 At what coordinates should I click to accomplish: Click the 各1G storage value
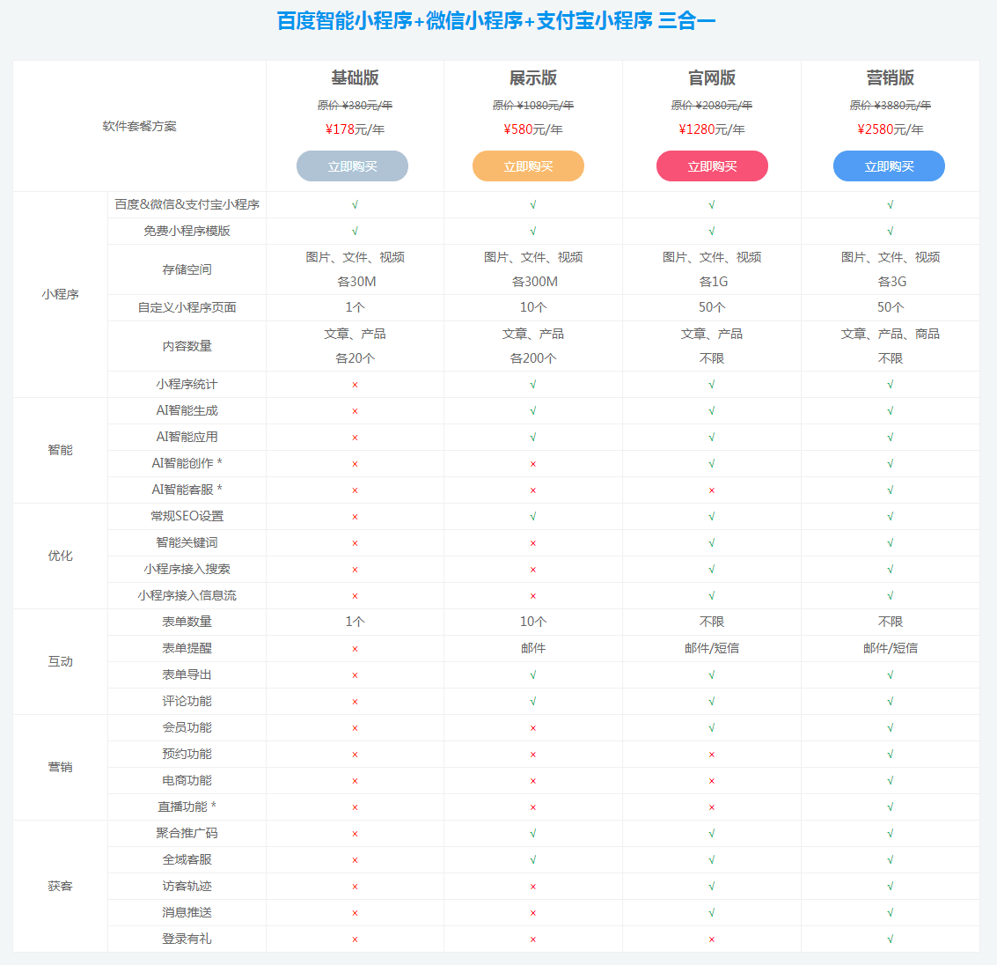[x=713, y=281]
